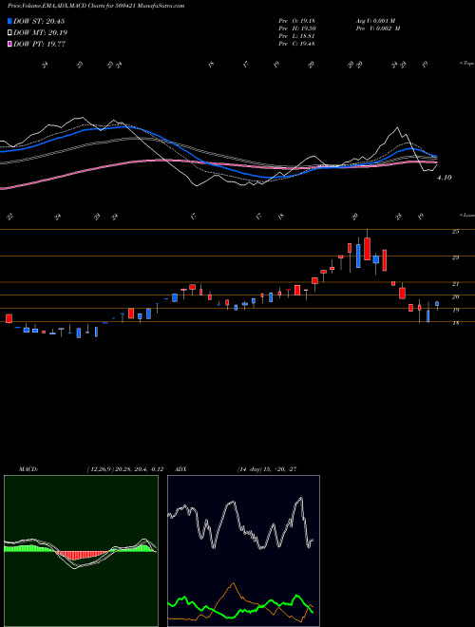Click the MACD panel title label
475x627 pixels.
28,469
